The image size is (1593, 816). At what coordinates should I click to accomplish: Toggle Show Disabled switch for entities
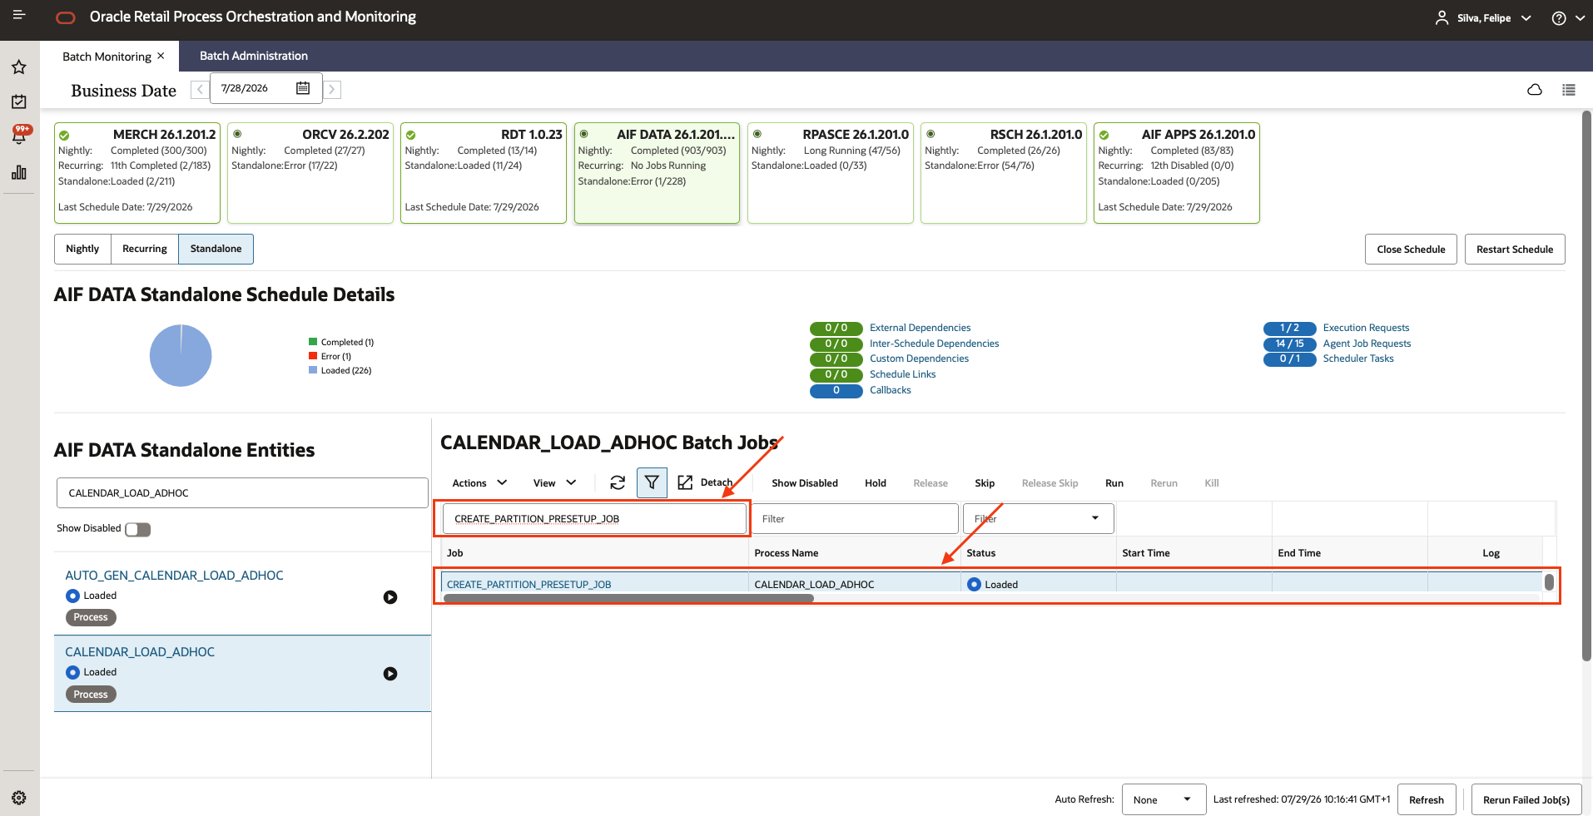pos(138,529)
